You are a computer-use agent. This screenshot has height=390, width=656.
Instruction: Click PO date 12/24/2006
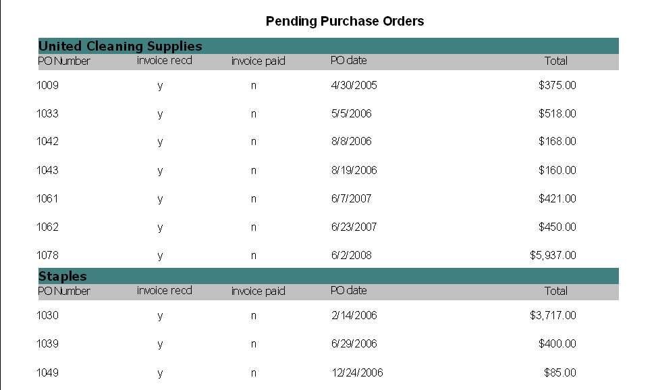point(357,373)
